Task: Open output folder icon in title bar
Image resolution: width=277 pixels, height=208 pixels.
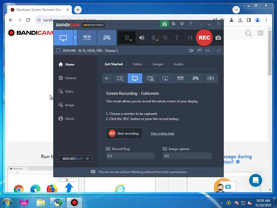Action: tap(173, 24)
